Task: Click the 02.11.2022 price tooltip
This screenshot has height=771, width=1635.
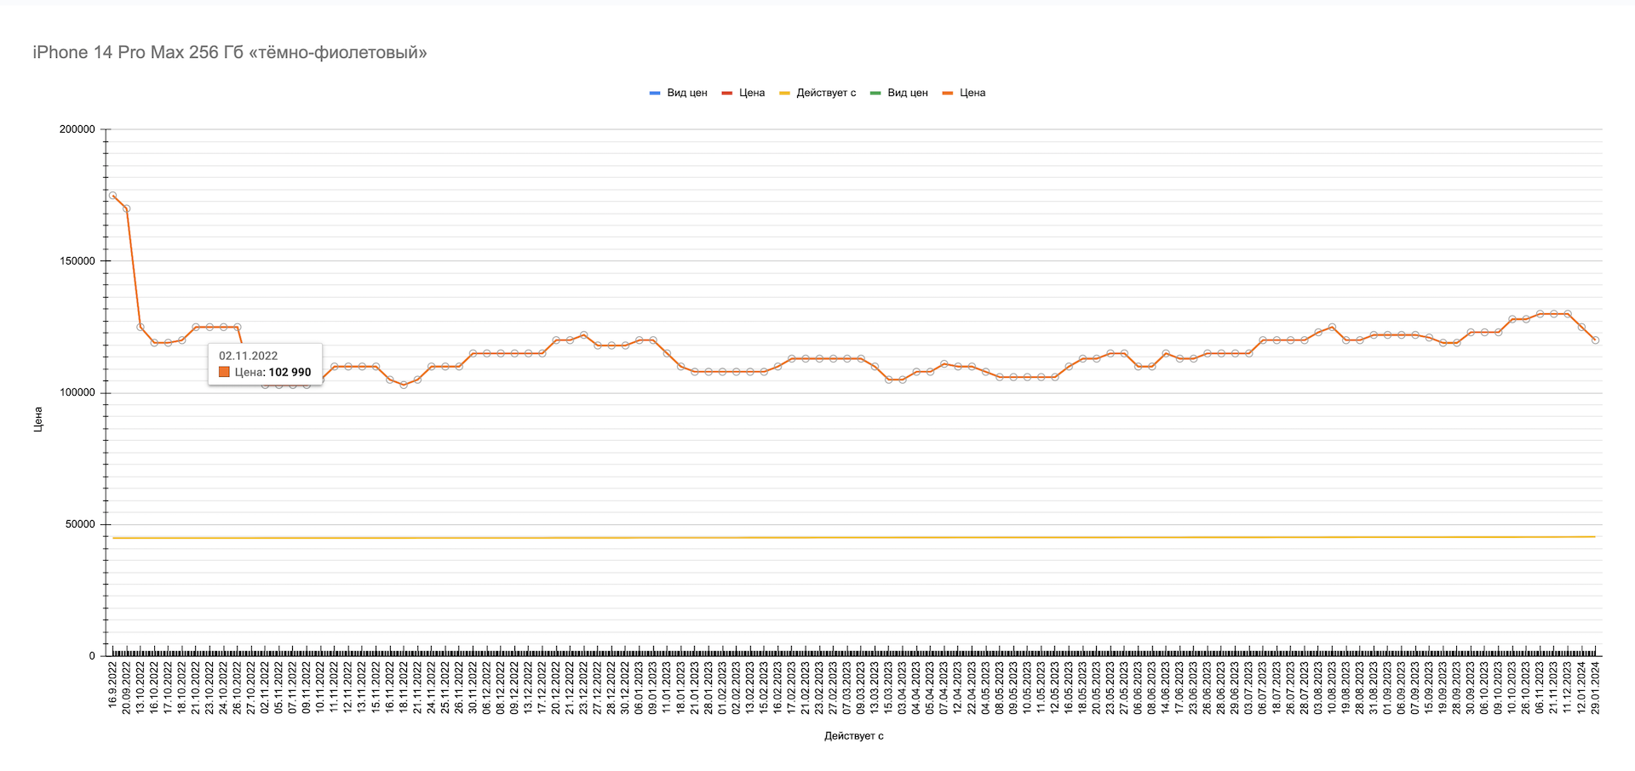Action: (x=265, y=364)
